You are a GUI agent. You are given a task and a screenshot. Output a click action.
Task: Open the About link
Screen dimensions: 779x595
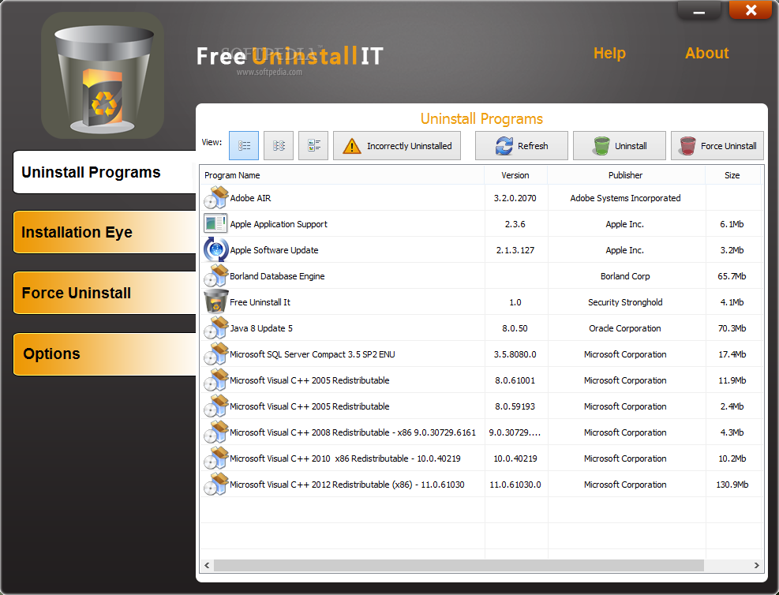coord(706,53)
